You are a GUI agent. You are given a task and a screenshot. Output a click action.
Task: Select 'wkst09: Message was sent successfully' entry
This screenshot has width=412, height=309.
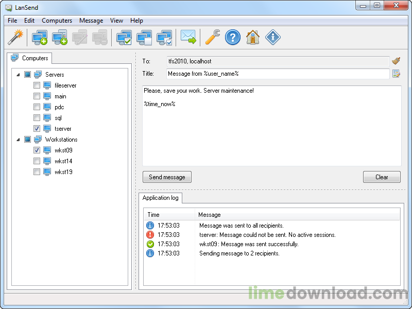pyautogui.click(x=272, y=244)
